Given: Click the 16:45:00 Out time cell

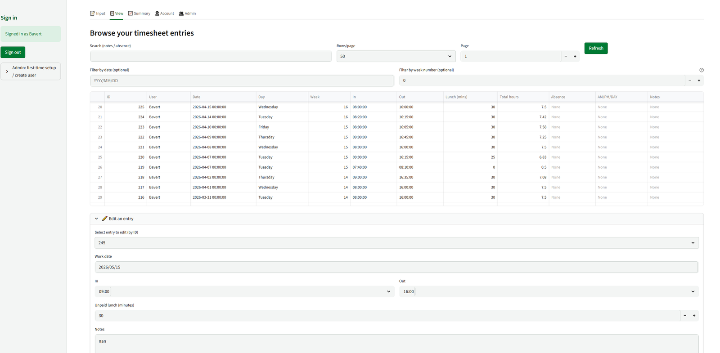Looking at the screenshot, I should (x=420, y=137).
